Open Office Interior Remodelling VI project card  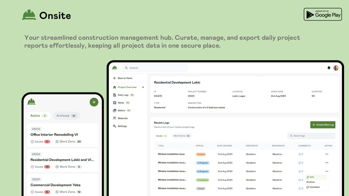tap(63, 135)
